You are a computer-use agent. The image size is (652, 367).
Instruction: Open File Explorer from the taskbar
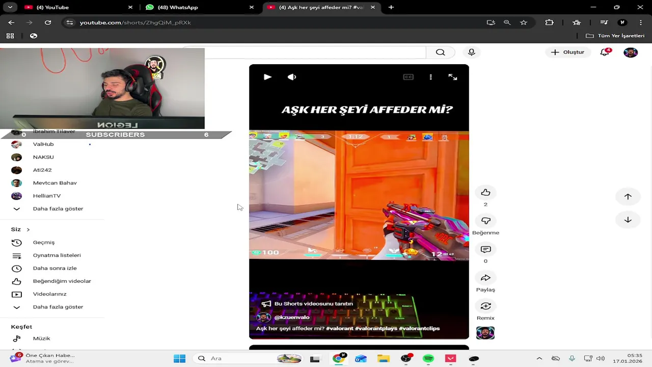(383, 358)
